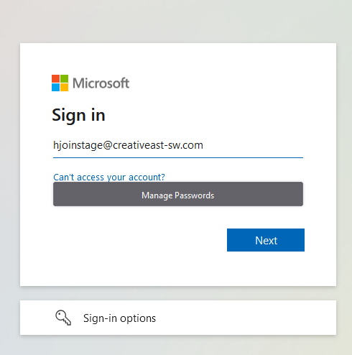Viewport: 352px width, 355px height.
Task: Click the word "Passwords" in the gray popup
Action: (195, 195)
